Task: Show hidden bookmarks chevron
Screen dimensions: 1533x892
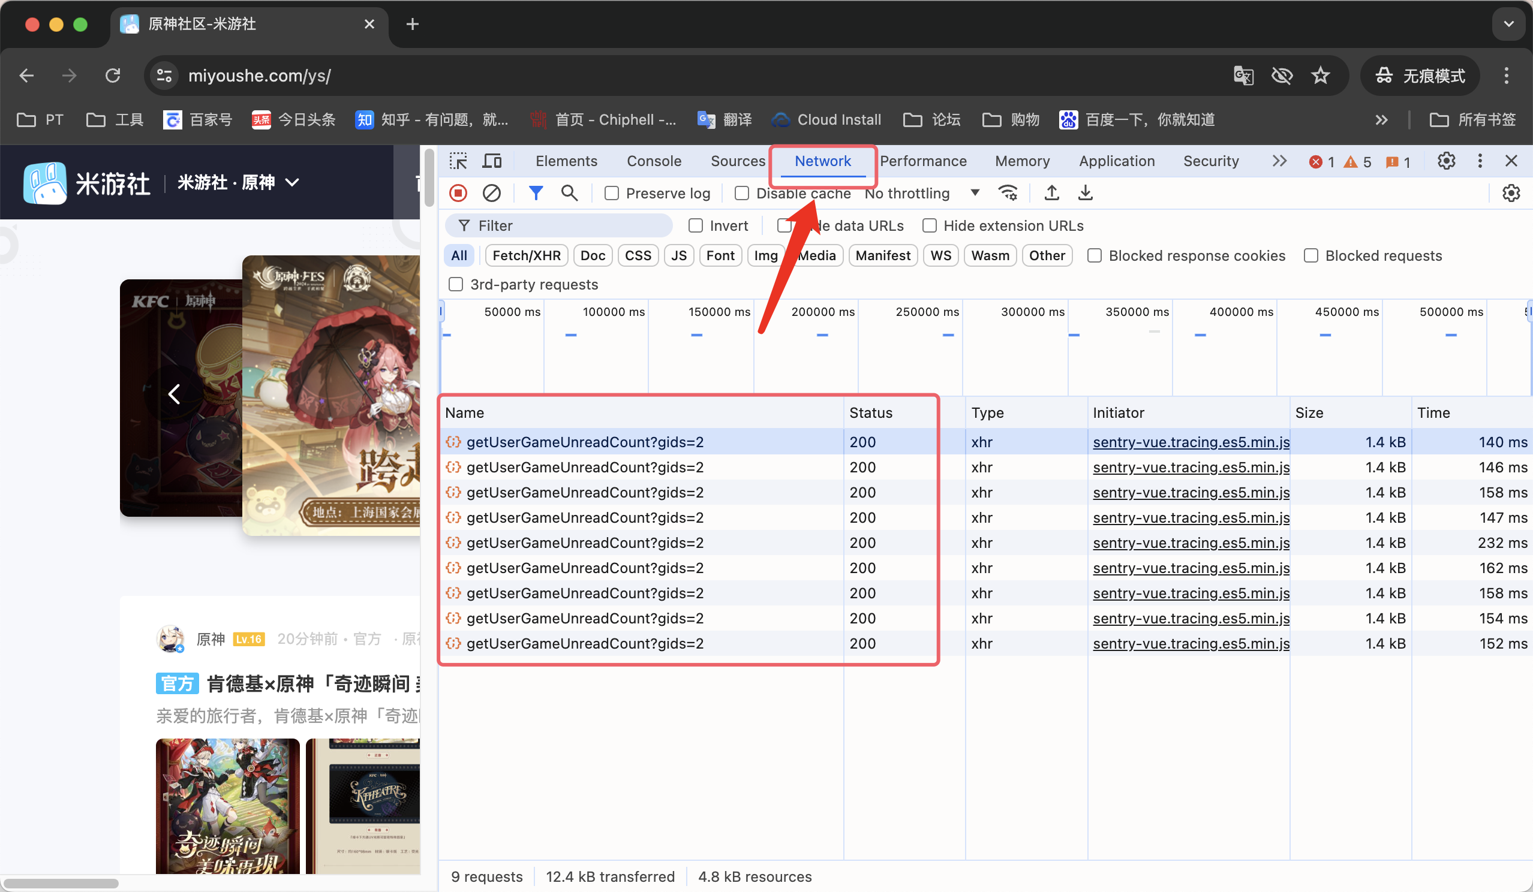Action: point(1381,120)
